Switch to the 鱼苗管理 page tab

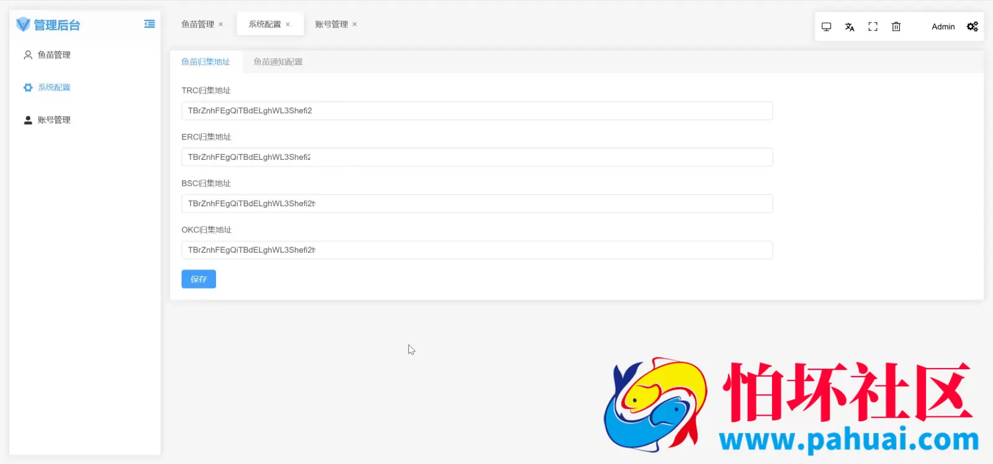(x=197, y=25)
